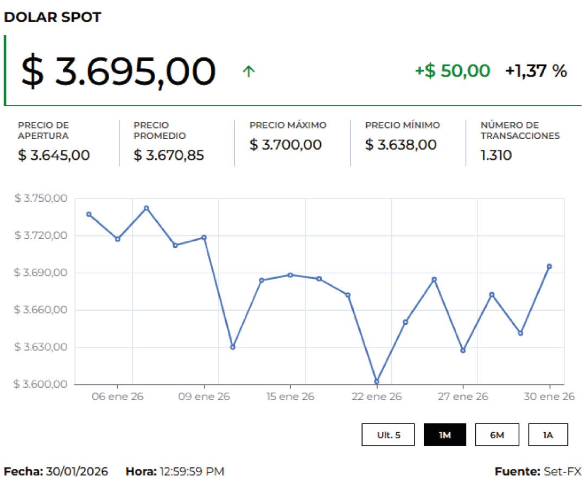The width and height of the screenshot is (586, 488).
Task: Select the data point at 3.600 minimum
Action: 376,382
